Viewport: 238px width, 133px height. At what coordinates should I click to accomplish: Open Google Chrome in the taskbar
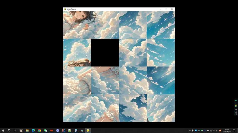click(x=39, y=131)
